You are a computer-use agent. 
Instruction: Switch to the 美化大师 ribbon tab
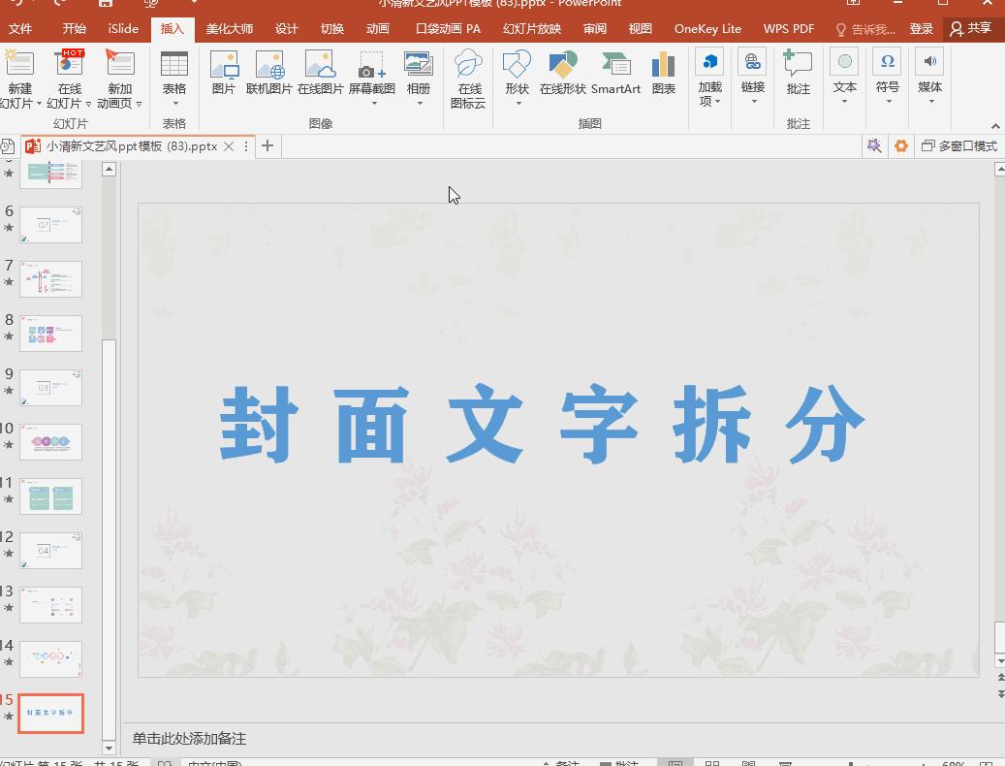pos(233,28)
